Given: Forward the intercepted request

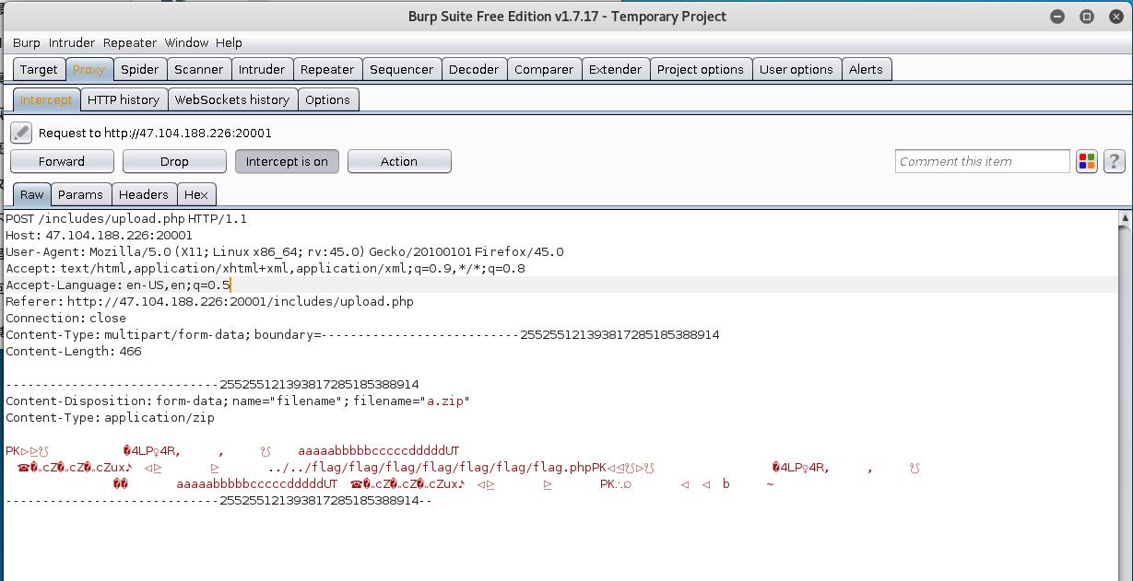Looking at the screenshot, I should pos(62,161).
